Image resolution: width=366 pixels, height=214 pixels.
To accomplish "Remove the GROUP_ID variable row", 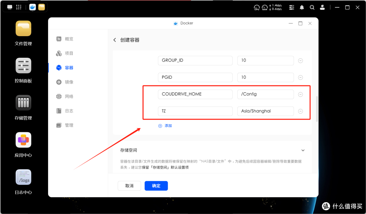I will tap(300, 61).
